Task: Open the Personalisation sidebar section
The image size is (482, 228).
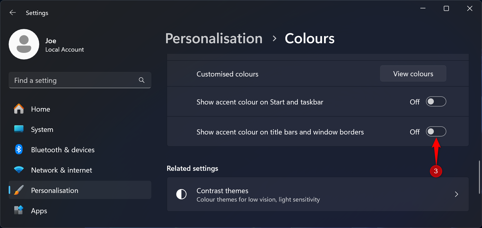Action: pos(55,190)
